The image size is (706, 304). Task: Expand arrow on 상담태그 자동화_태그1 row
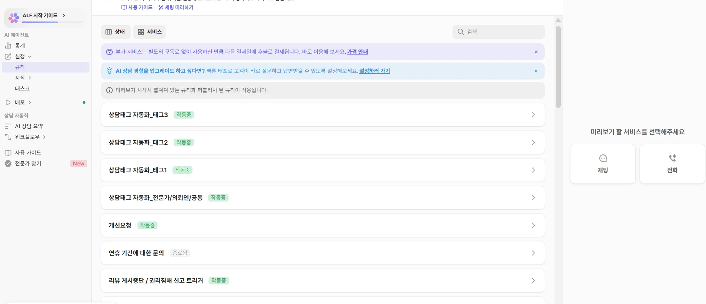click(x=533, y=170)
